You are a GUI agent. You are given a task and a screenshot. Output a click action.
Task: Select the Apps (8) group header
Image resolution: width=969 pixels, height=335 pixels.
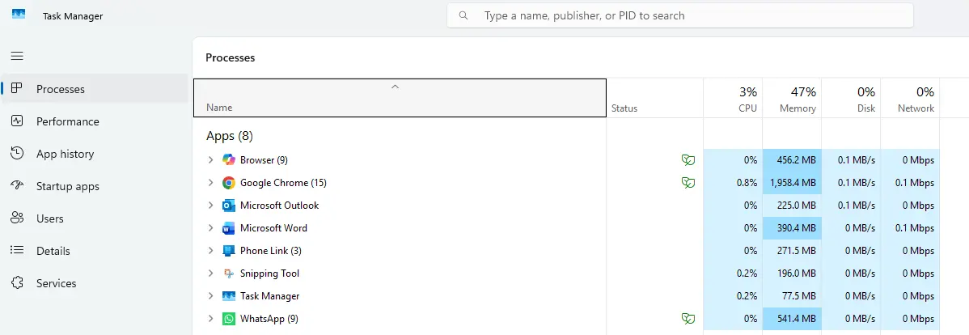pos(229,135)
